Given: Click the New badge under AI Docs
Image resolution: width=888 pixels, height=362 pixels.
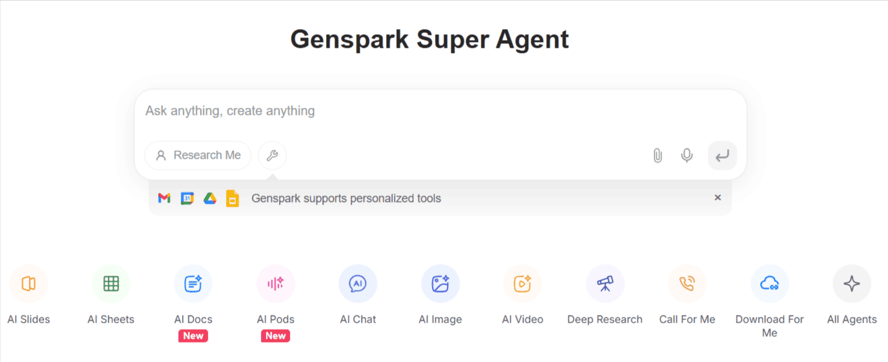Looking at the screenshot, I should pos(193,336).
